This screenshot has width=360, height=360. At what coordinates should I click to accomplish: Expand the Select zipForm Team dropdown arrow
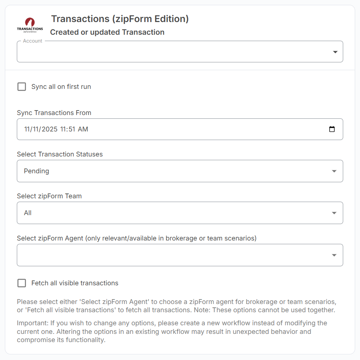point(334,213)
